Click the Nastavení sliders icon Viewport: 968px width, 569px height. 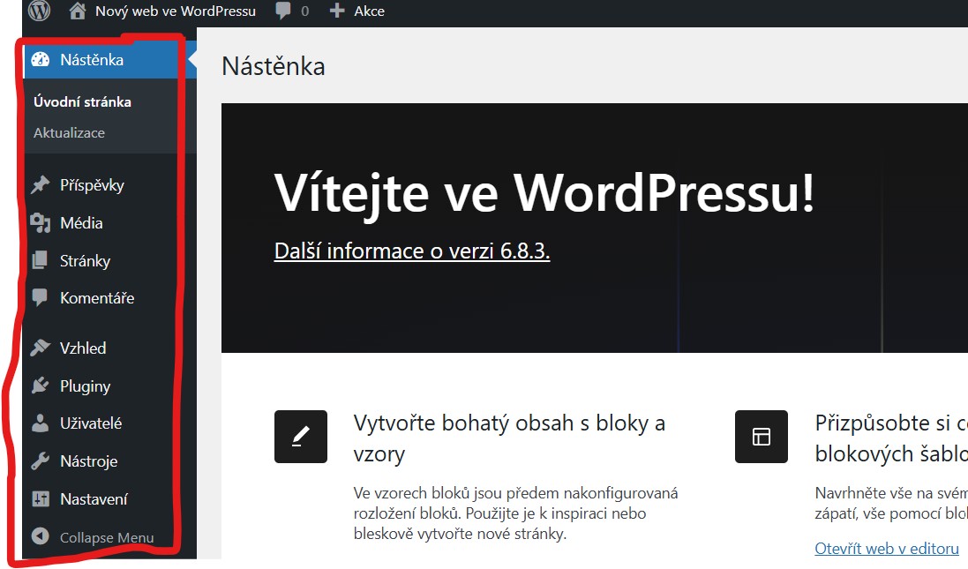pyautogui.click(x=41, y=499)
